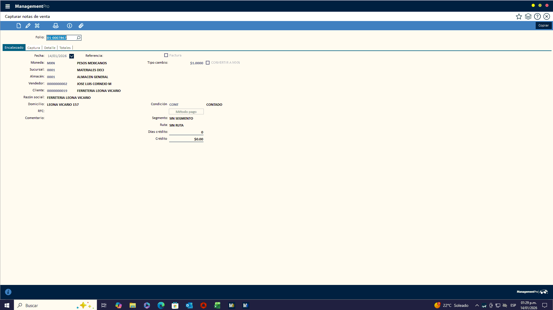This screenshot has height=310, width=553.
Task: Open the help question mark icon
Action: tap(537, 16)
